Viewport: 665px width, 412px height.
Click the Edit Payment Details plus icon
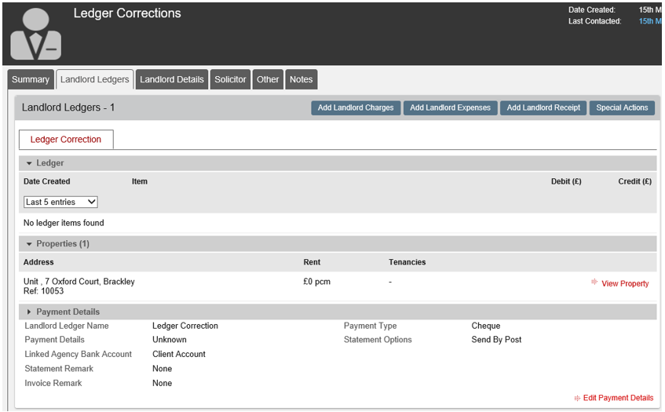(x=577, y=398)
